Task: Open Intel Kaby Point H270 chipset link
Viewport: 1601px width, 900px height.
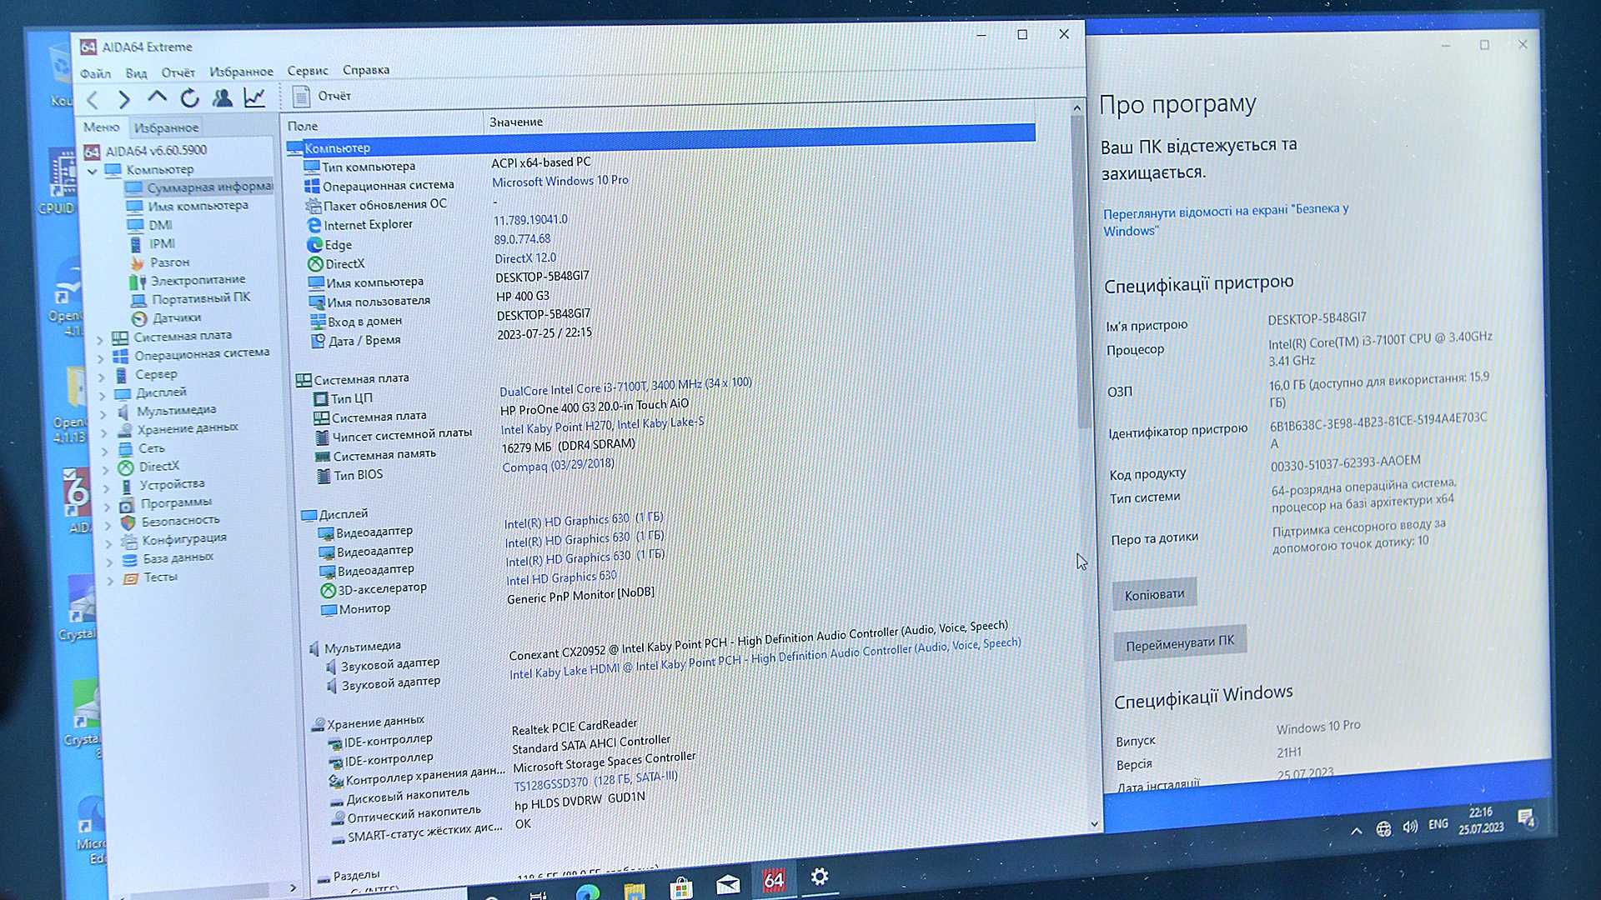Action: point(602,426)
